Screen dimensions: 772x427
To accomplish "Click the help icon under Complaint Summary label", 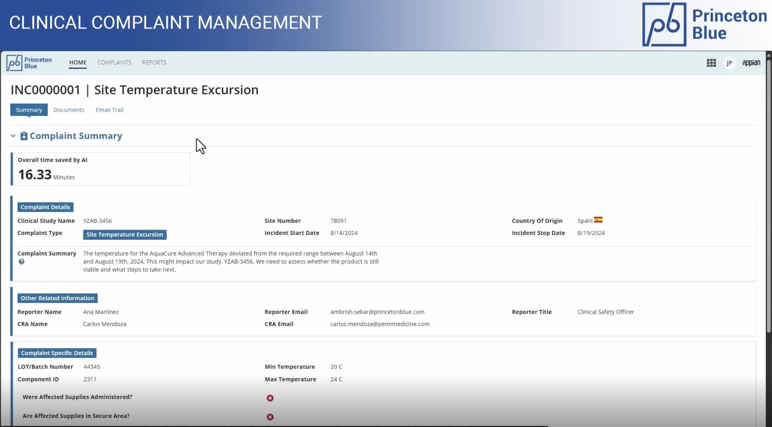I will [x=22, y=262].
